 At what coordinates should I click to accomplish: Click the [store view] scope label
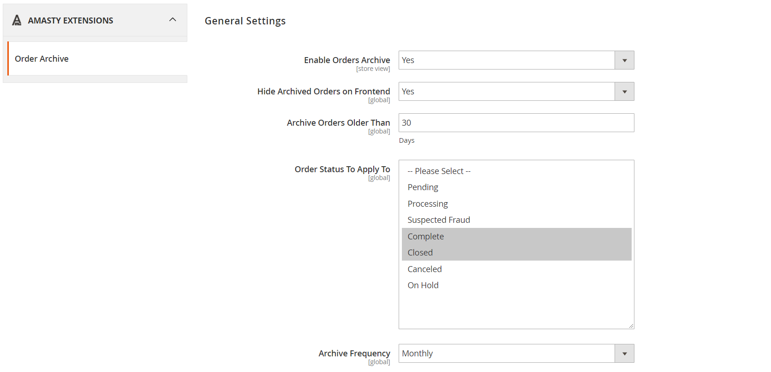(x=373, y=69)
